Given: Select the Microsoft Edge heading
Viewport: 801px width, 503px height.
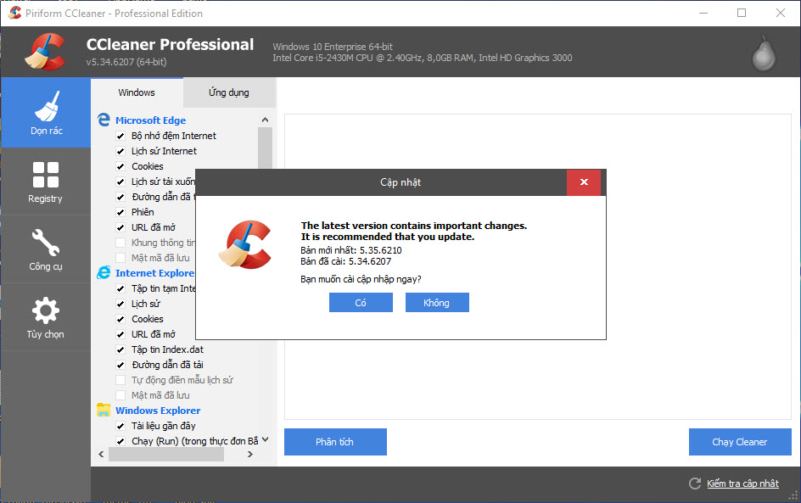Looking at the screenshot, I should pyautogui.click(x=151, y=120).
